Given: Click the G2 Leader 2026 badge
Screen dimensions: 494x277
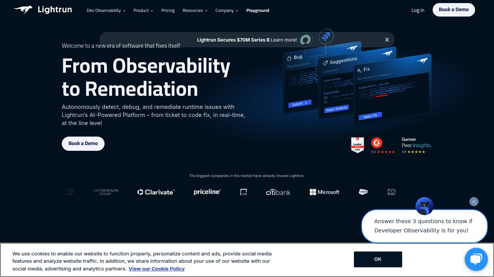Looking at the screenshot, I should [357, 145].
